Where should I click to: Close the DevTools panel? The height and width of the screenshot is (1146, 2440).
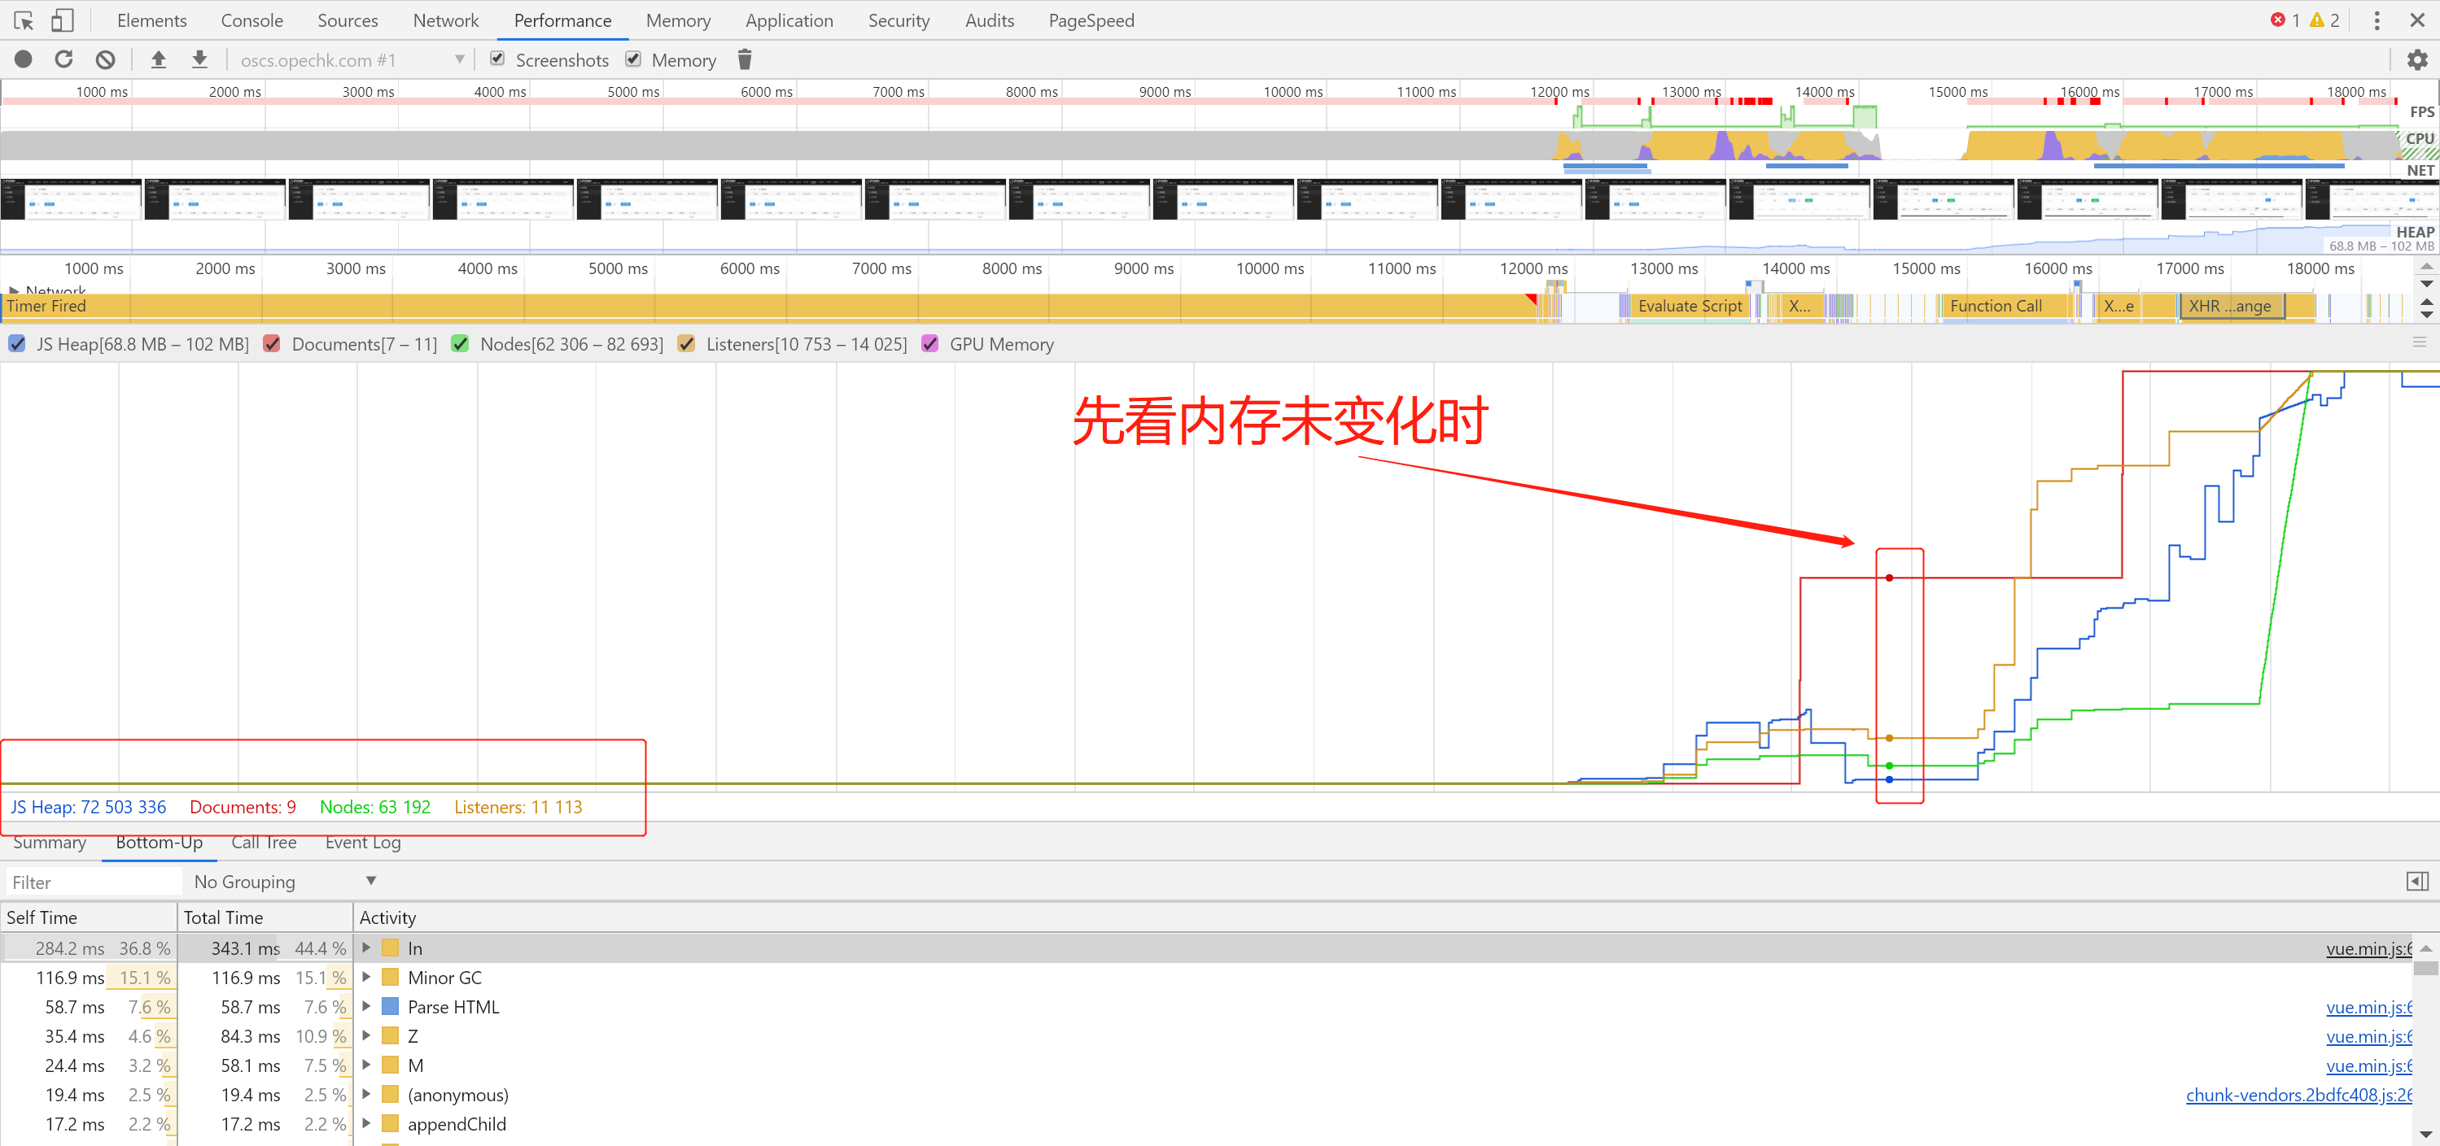click(2417, 20)
